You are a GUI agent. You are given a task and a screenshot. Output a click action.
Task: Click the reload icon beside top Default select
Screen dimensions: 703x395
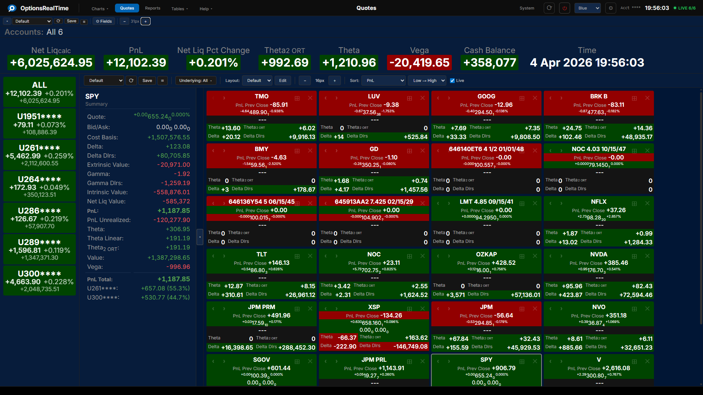(58, 21)
